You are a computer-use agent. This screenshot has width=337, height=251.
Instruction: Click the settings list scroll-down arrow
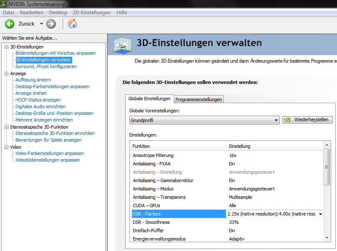[327, 238]
